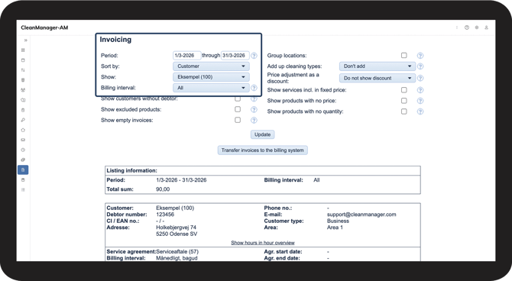Screen dimensions: 512x281
Task: Click the period start date field 1/3-2026
Action: tap(186, 56)
